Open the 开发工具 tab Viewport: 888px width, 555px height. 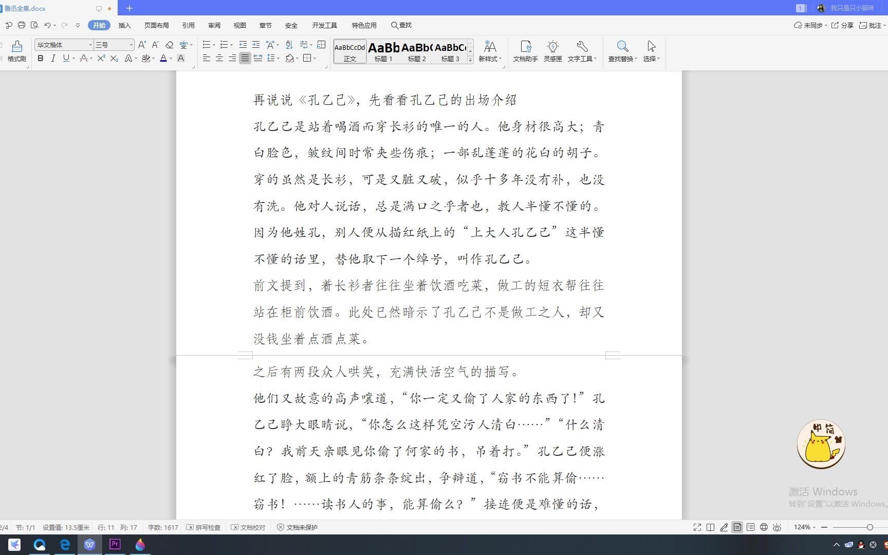coord(324,25)
